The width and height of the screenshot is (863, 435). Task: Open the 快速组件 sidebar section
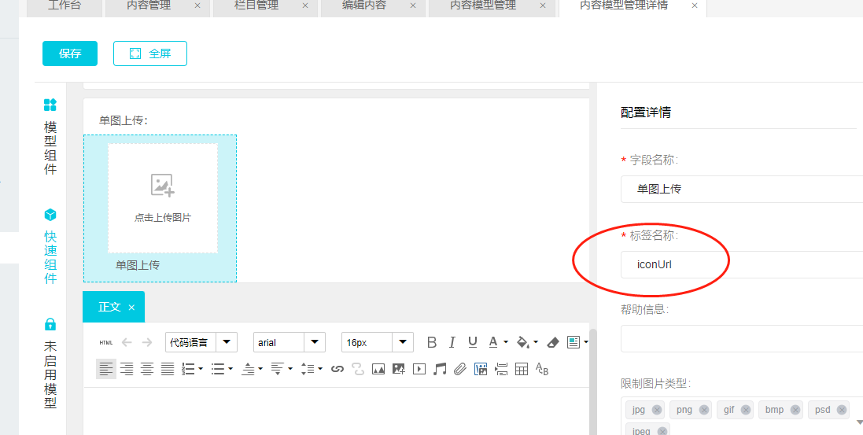click(50, 247)
